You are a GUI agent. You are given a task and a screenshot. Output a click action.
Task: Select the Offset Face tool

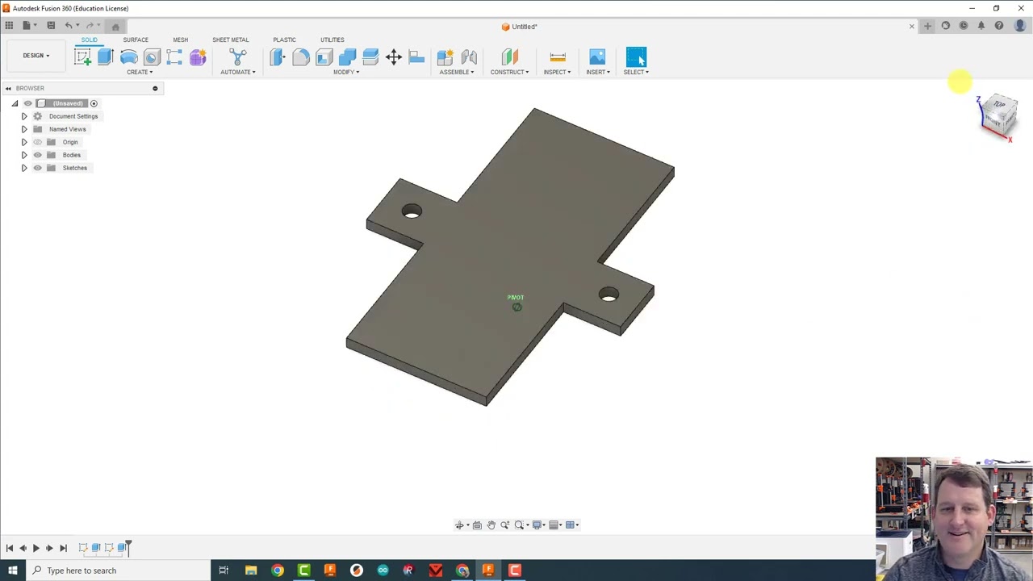(x=370, y=56)
